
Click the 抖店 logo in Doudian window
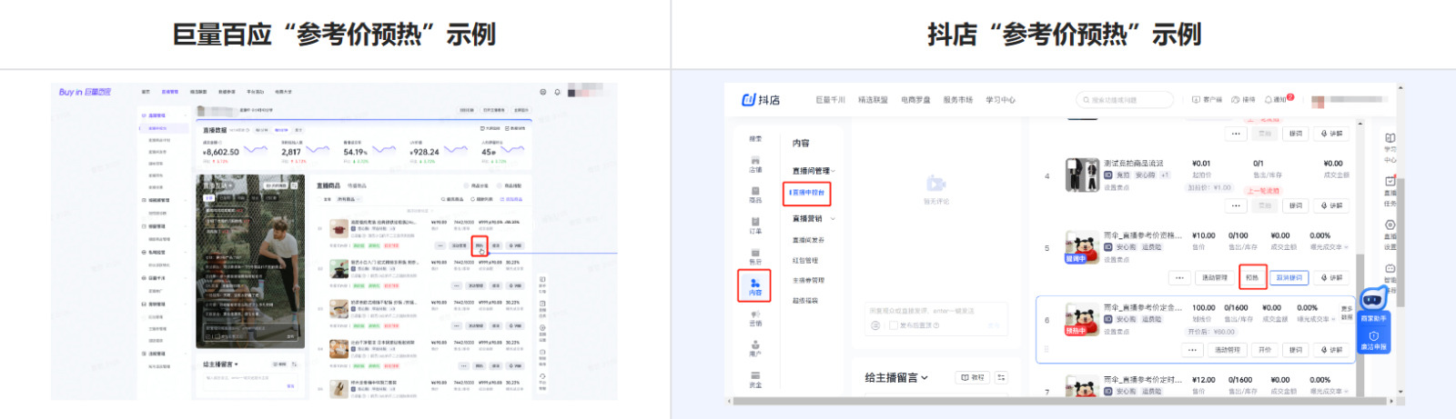(761, 100)
